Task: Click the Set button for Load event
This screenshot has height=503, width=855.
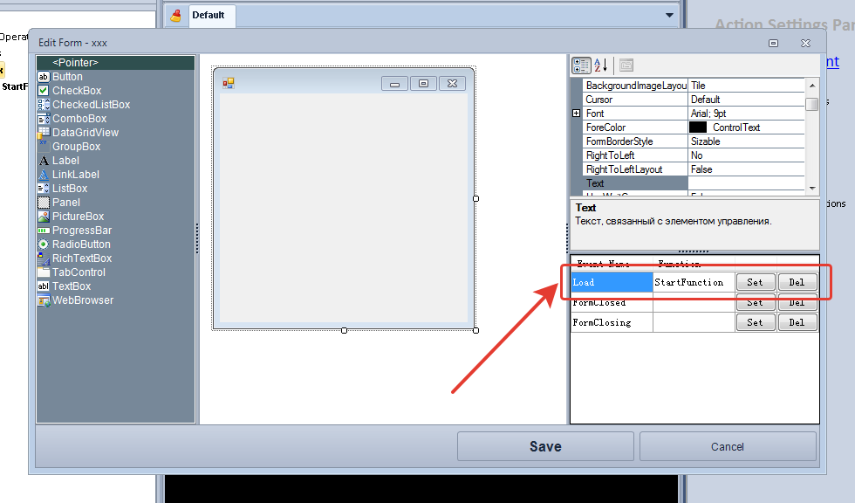Action: point(755,282)
